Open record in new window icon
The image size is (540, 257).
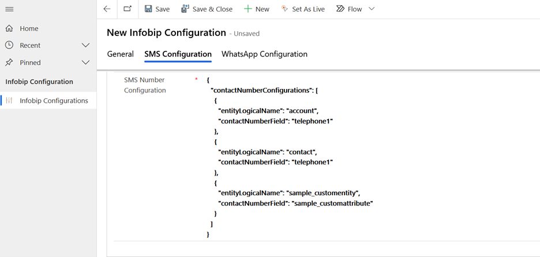pos(127,9)
